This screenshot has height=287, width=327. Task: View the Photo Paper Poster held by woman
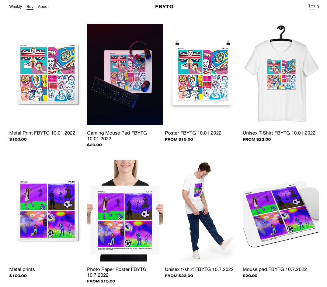125,211
